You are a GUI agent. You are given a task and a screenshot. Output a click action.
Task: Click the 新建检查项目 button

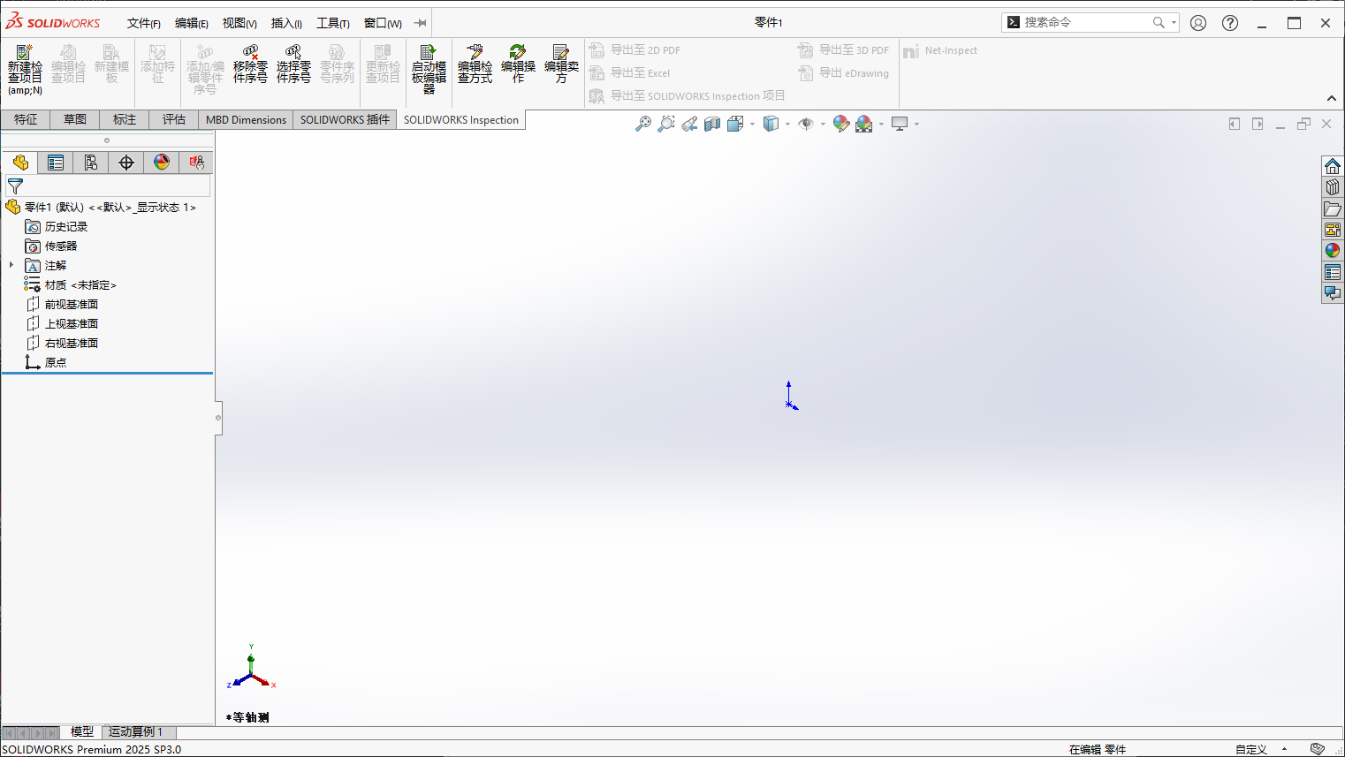tap(25, 66)
